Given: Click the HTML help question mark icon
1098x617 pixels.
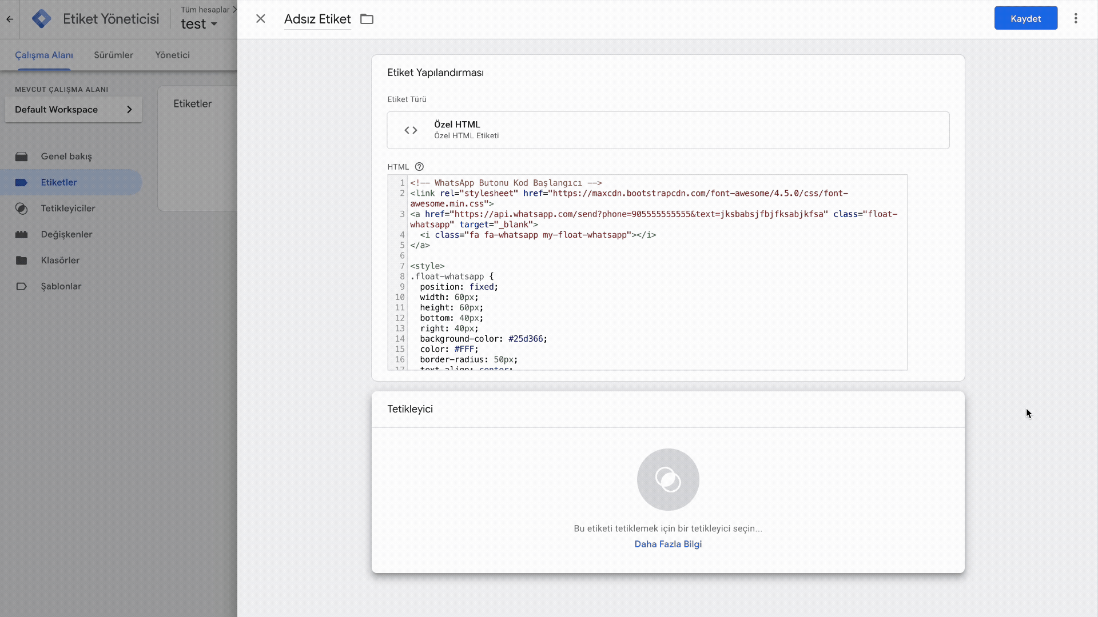Looking at the screenshot, I should (419, 167).
